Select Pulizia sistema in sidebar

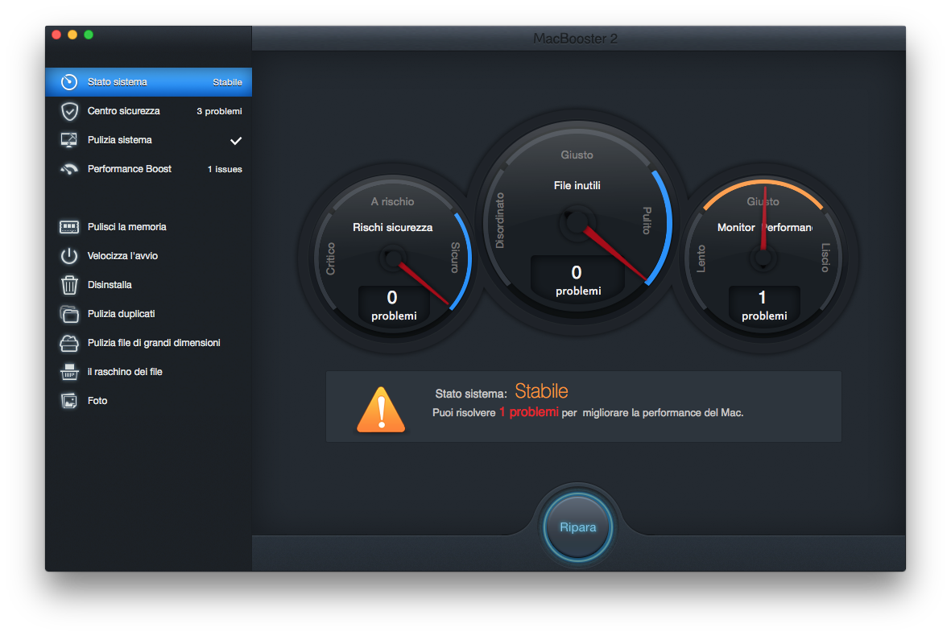click(x=149, y=140)
